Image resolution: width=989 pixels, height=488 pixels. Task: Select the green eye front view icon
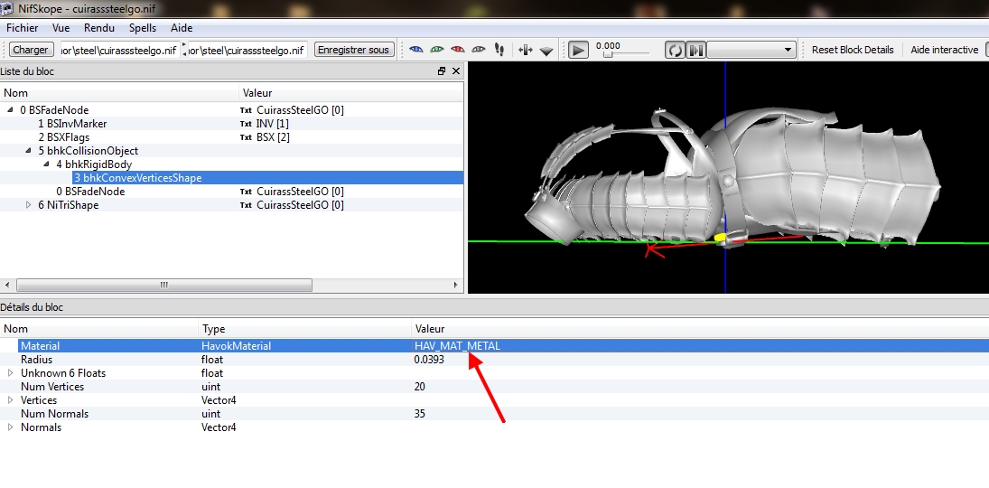436,49
